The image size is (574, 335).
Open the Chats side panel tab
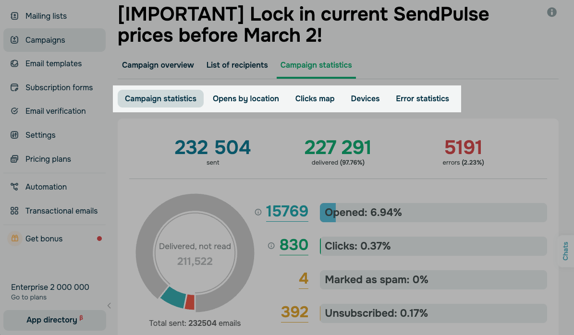pyautogui.click(x=565, y=251)
